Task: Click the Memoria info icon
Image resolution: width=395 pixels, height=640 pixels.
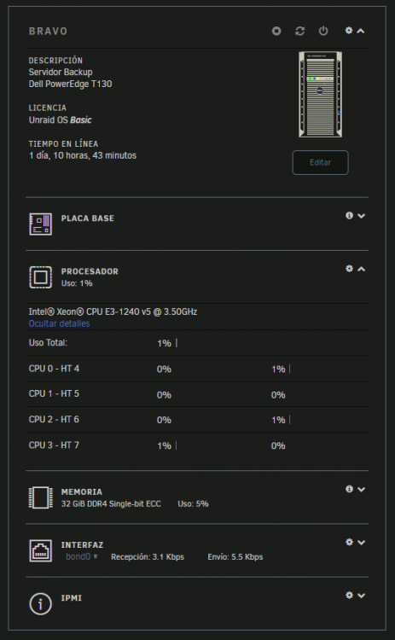Action: (x=349, y=489)
